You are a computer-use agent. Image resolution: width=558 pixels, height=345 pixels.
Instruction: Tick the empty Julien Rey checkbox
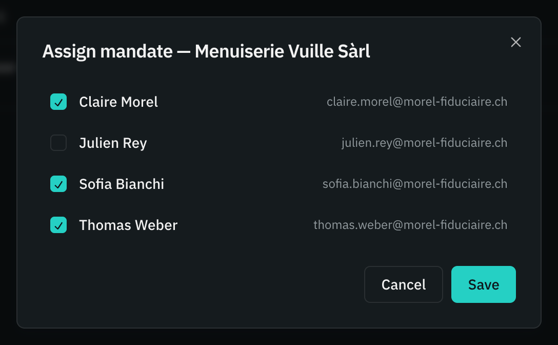coord(58,143)
